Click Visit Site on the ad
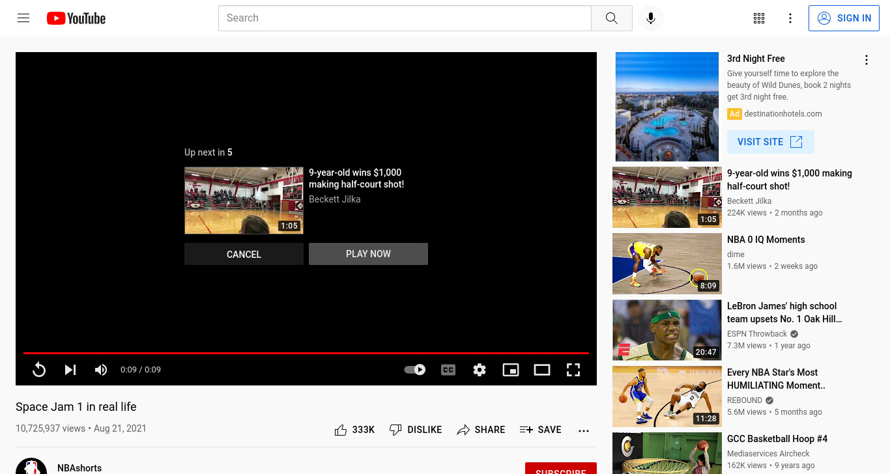 coord(771,142)
